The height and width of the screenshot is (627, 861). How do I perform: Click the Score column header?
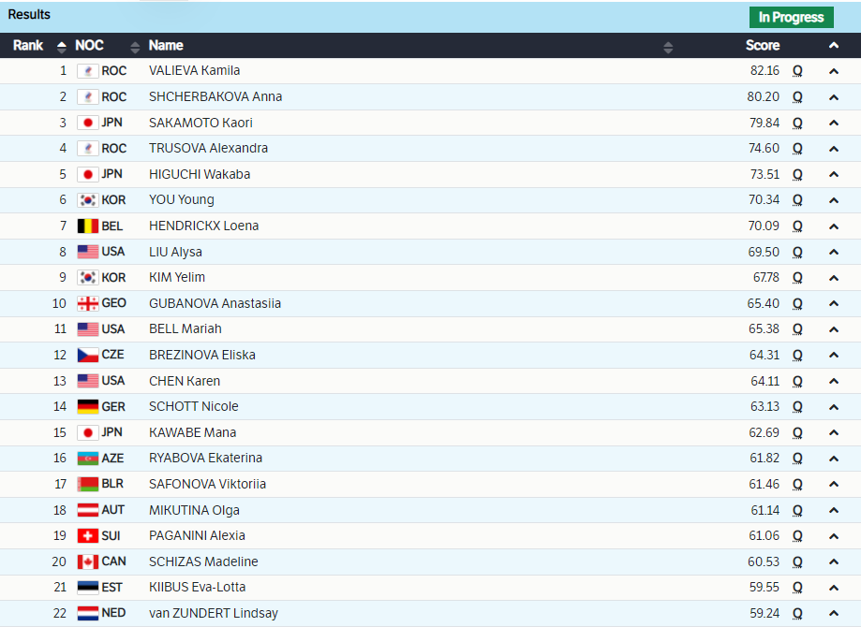pyautogui.click(x=762, y=46)
